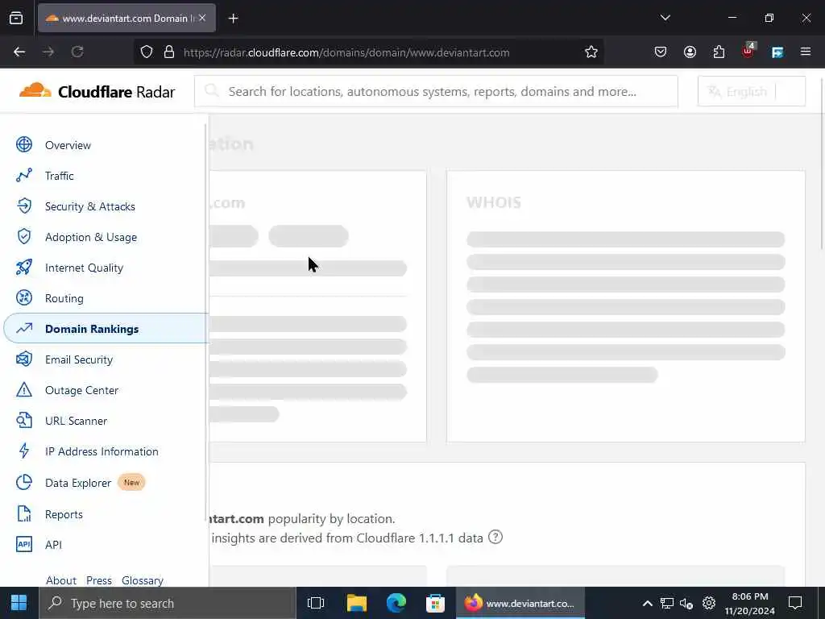Go to the URL Scanner page
The image size is (825, 619).
coord(77,421)
